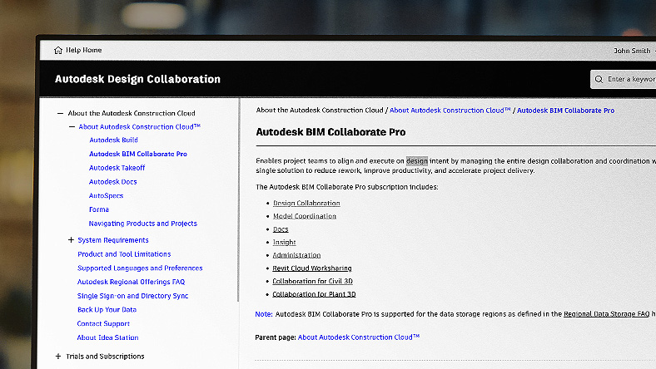Viewport: 656px width, 369px height.
Task: Open Contact Support topic
Action: (x=103, y=323)
